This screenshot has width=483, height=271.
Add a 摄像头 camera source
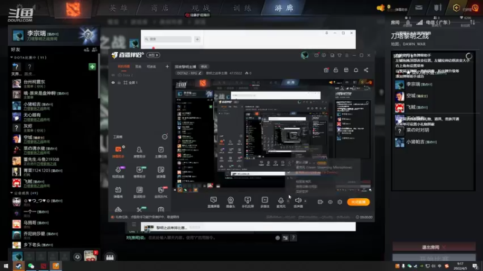coord(231,202)
